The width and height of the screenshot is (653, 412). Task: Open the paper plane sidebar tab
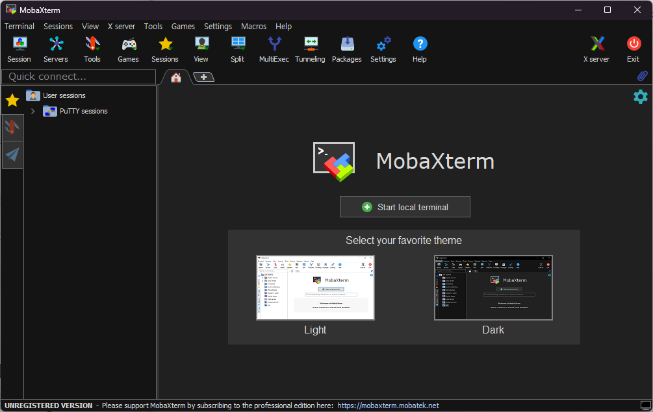12,154
